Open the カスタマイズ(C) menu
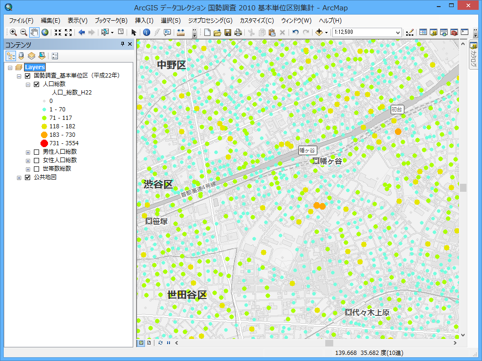 coord(257,21)
